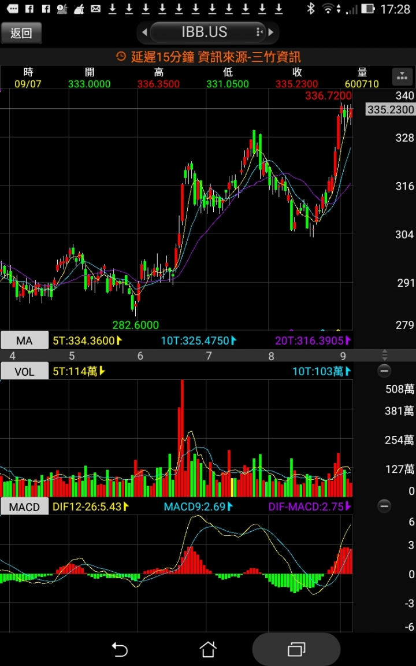The image size is (416, 666).
Task: Tap the Android back navigation icon
Action: tap(119, 649)
